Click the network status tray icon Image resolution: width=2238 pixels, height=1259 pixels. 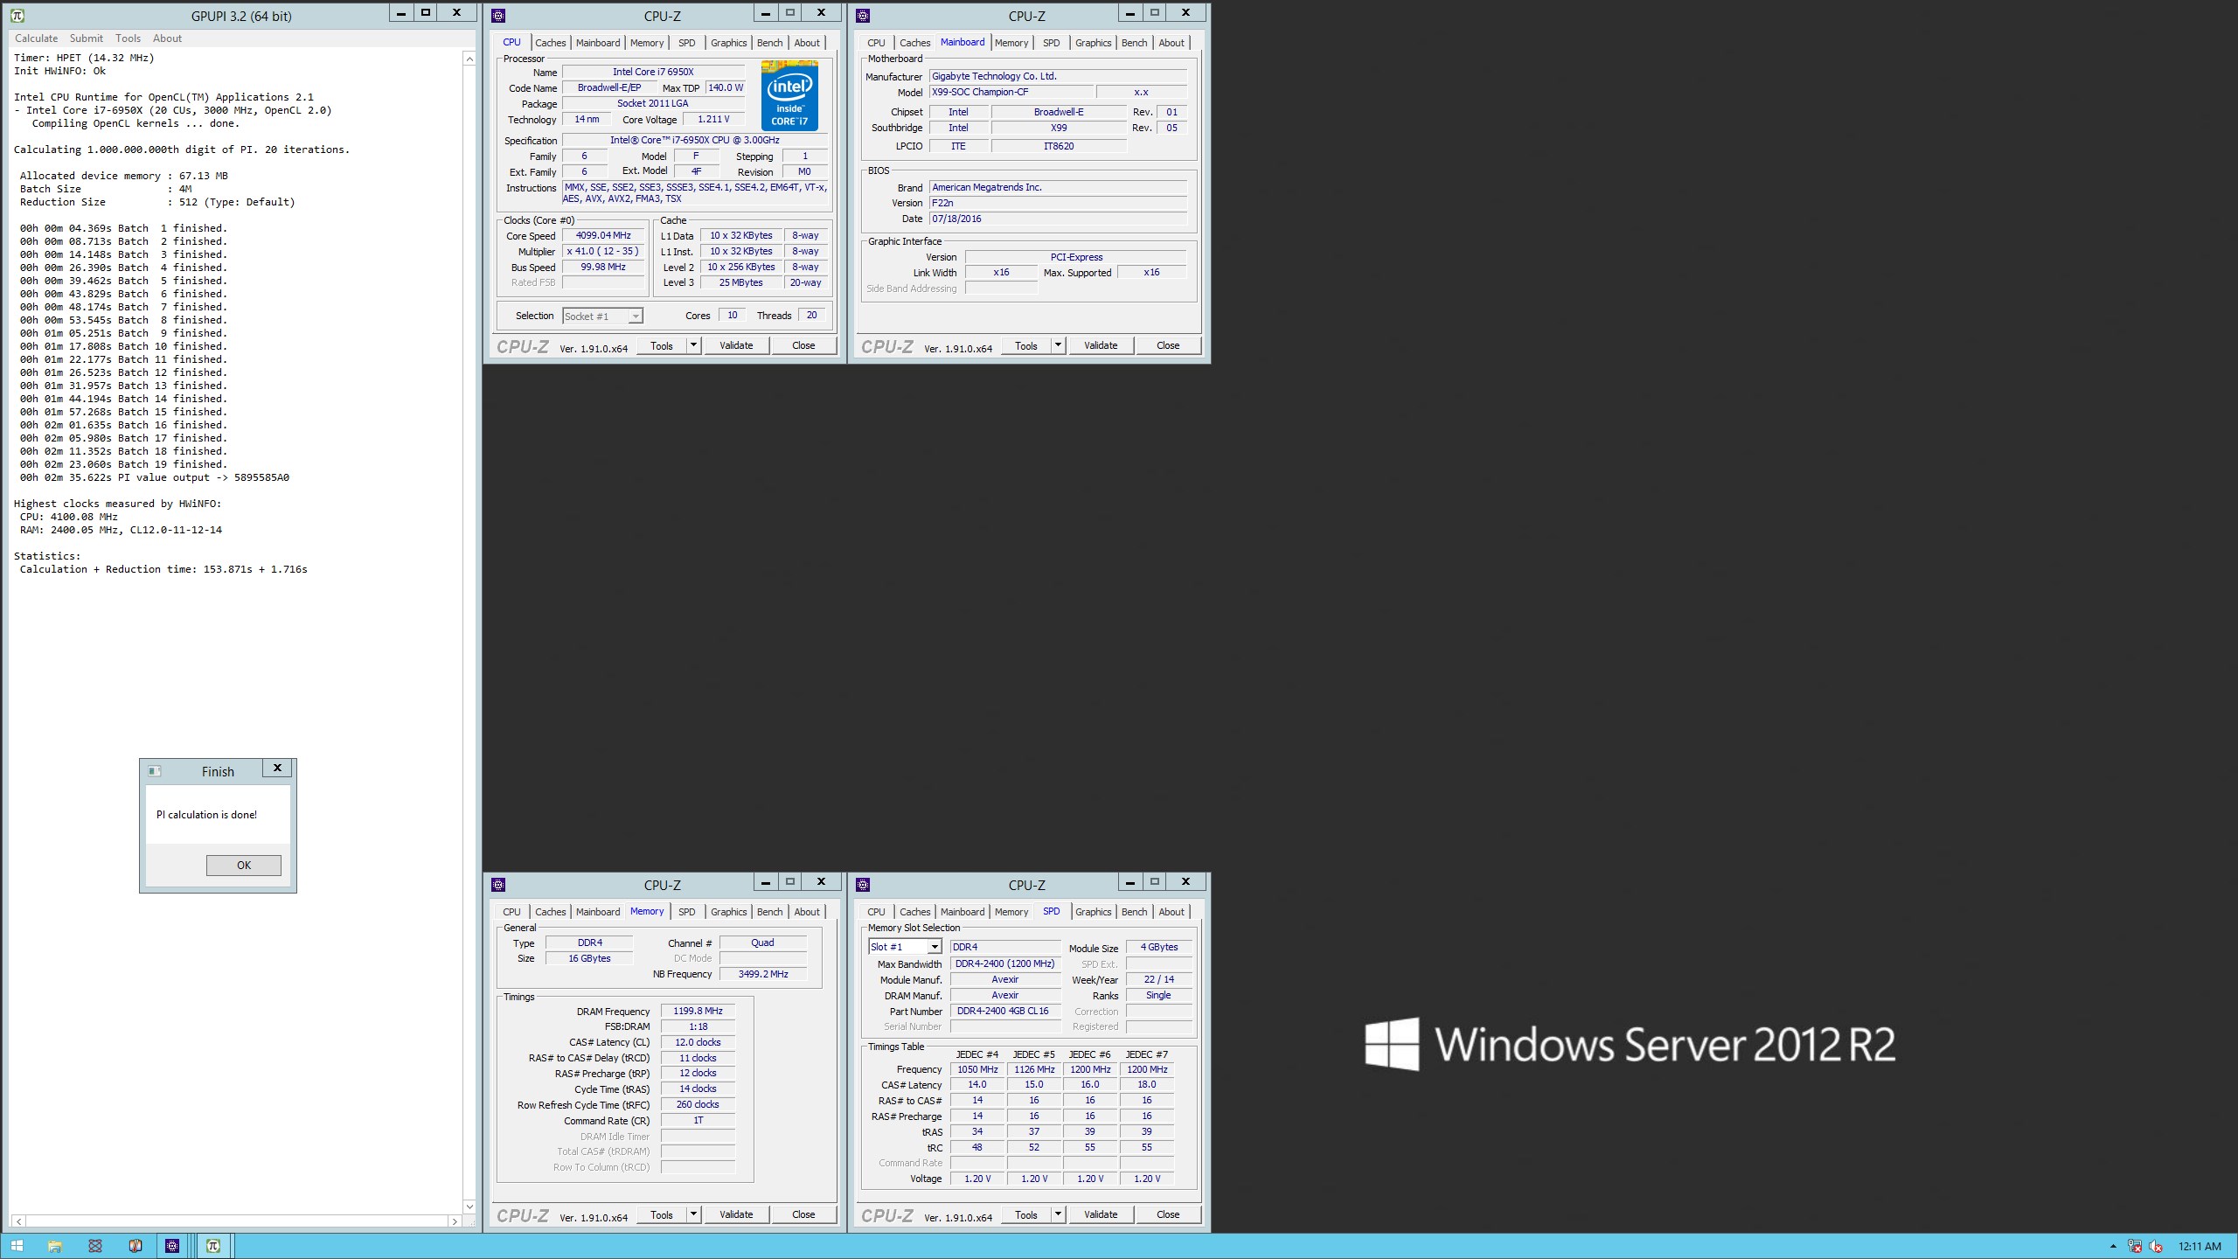tap(2135, 1246)
